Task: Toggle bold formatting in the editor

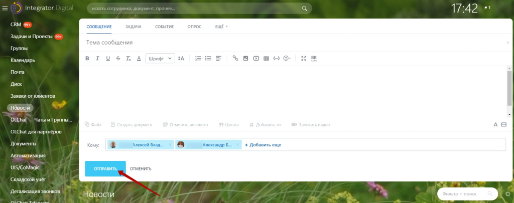Action: (87, 59)
